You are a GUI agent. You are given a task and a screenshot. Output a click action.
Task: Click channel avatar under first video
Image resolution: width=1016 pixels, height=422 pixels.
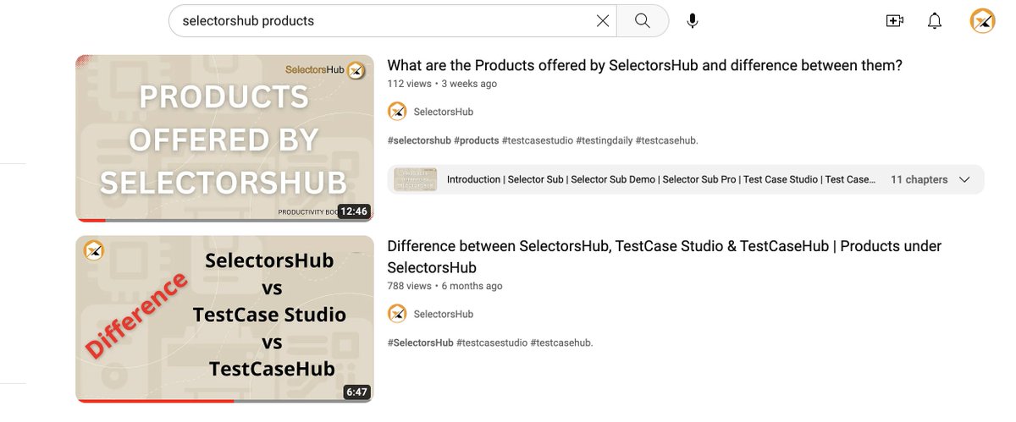point(397,112)
